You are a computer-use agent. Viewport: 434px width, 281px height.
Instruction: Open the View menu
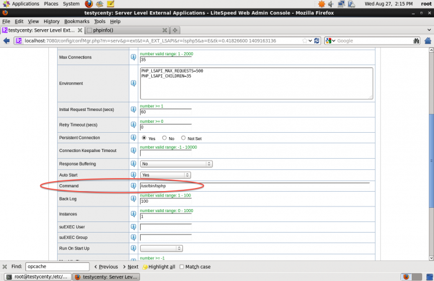click(33, 21)
